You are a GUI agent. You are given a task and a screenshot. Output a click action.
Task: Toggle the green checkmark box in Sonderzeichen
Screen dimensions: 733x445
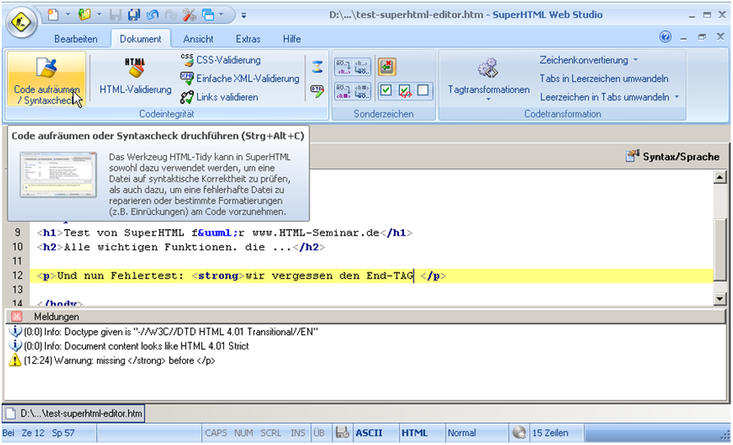(386, 90)
